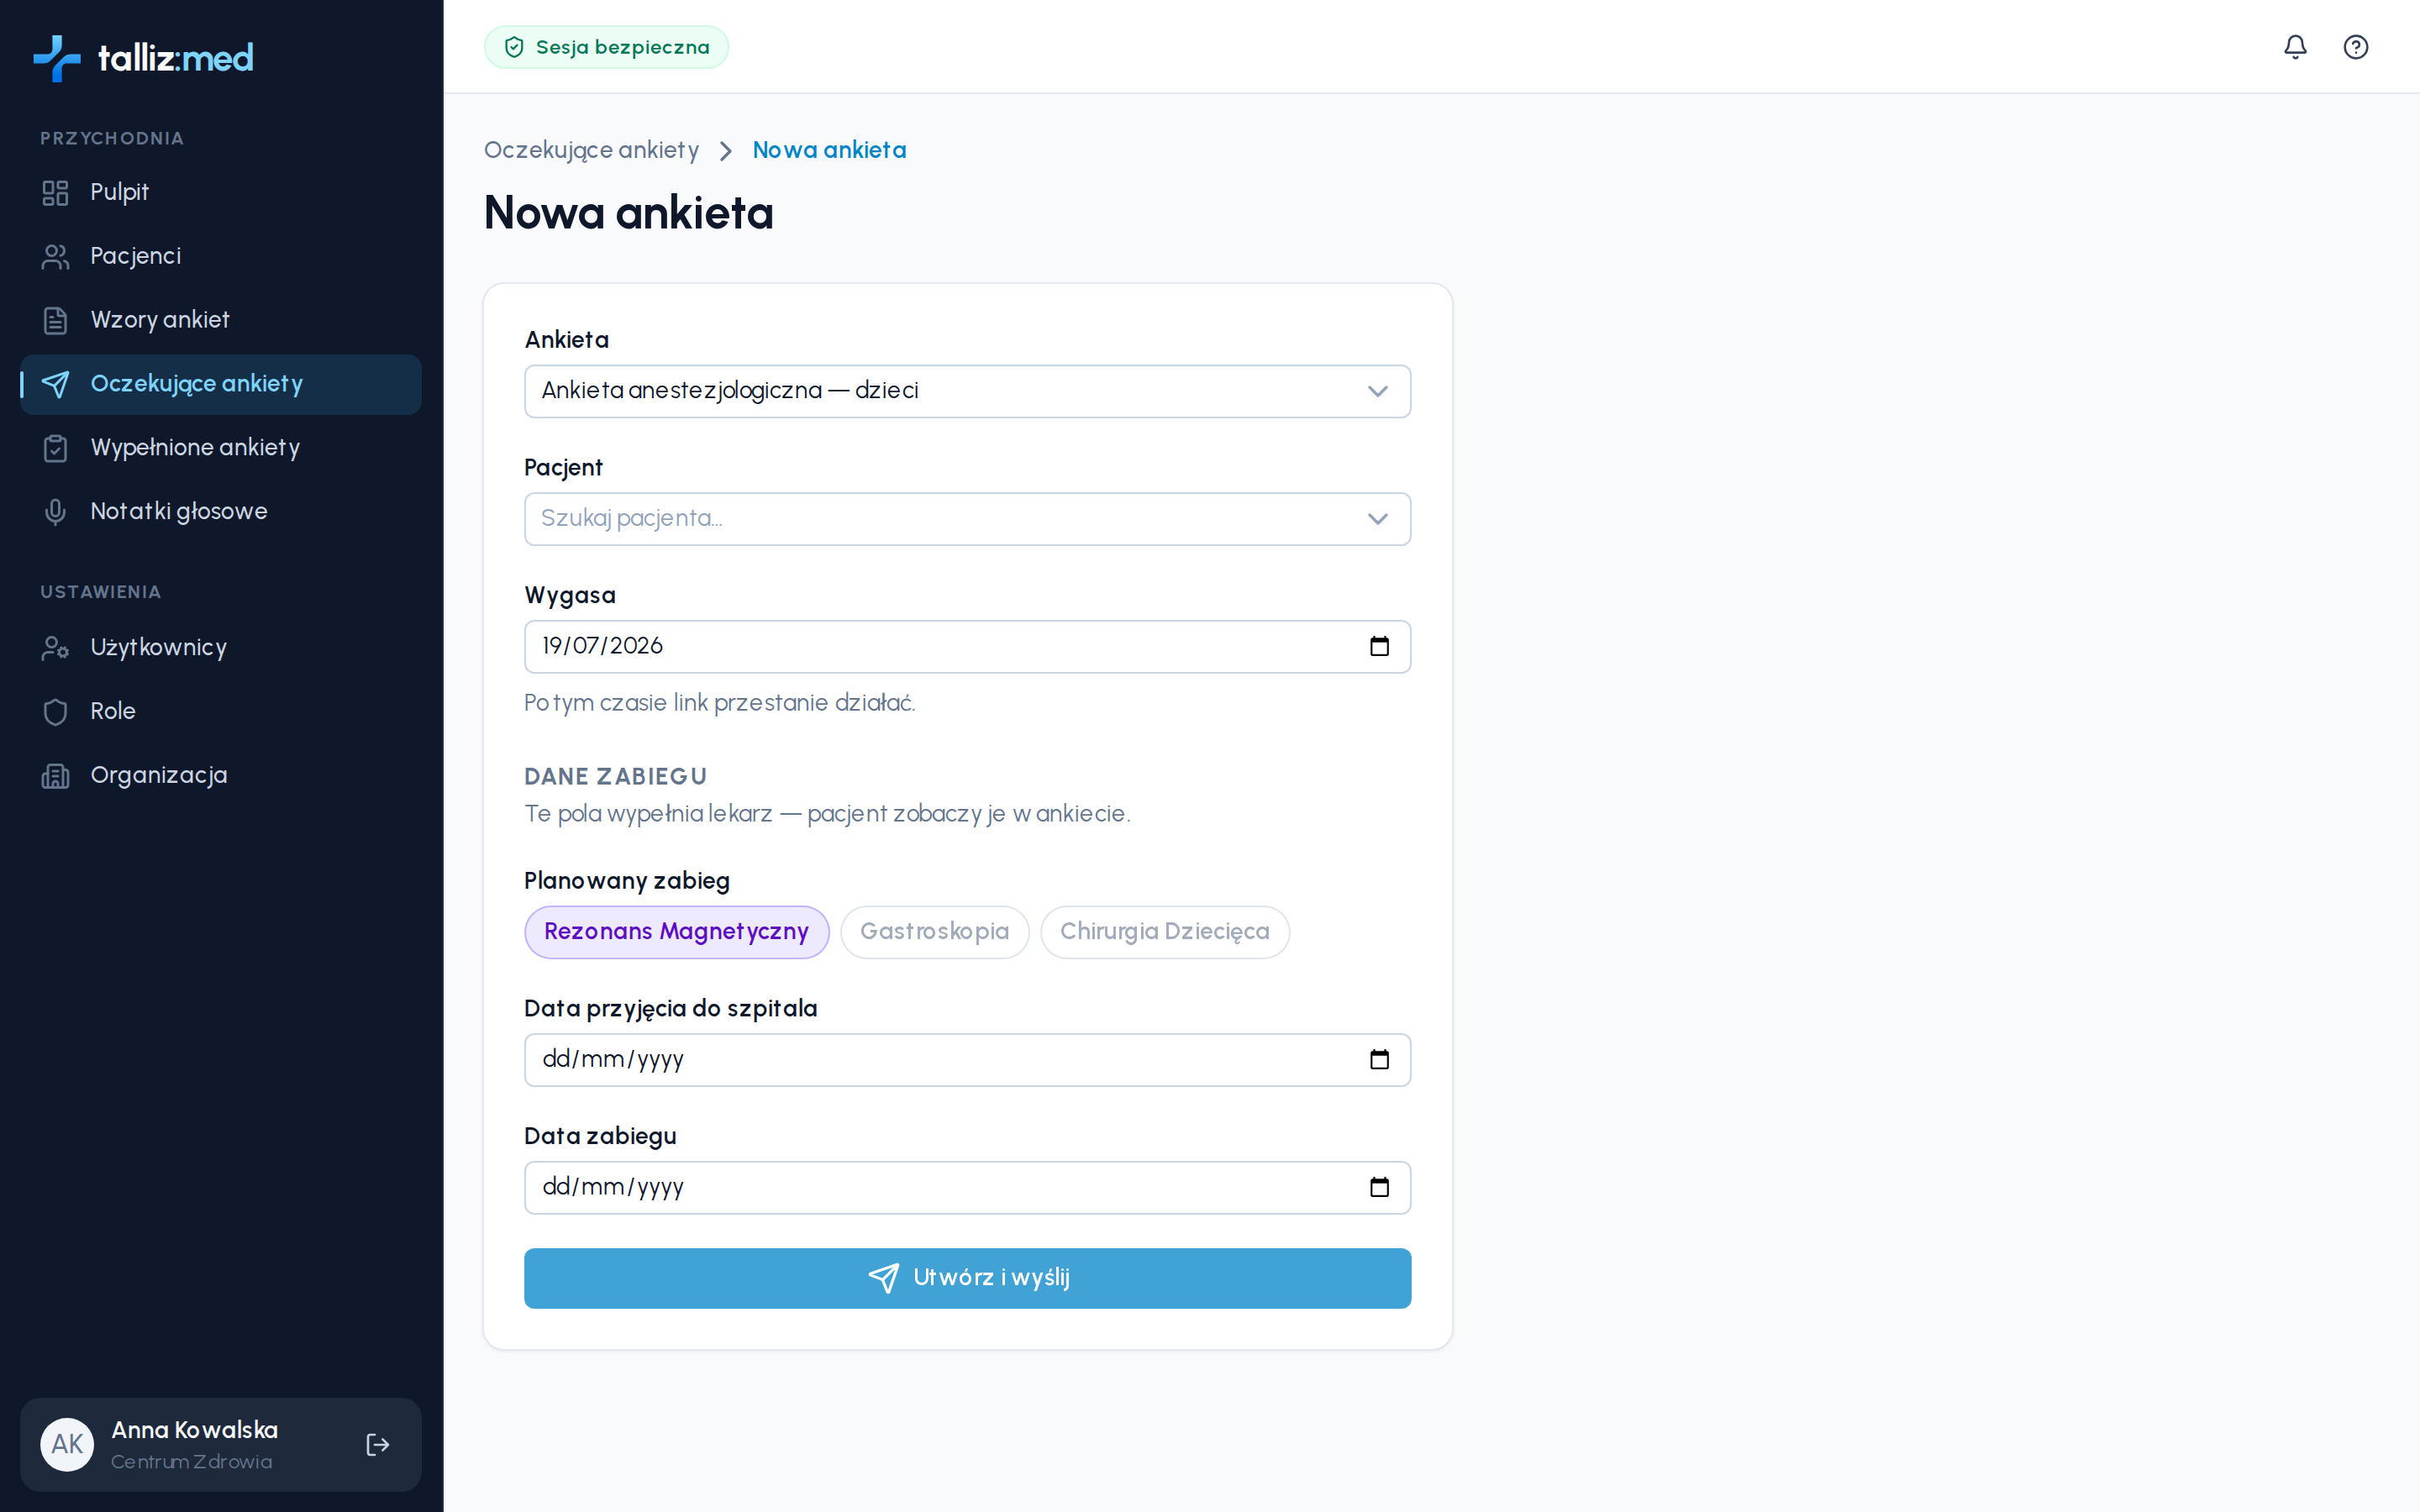The image size is (2420, 1512).
Task: Click the AK user avatar
Action: click(67, 1444)
